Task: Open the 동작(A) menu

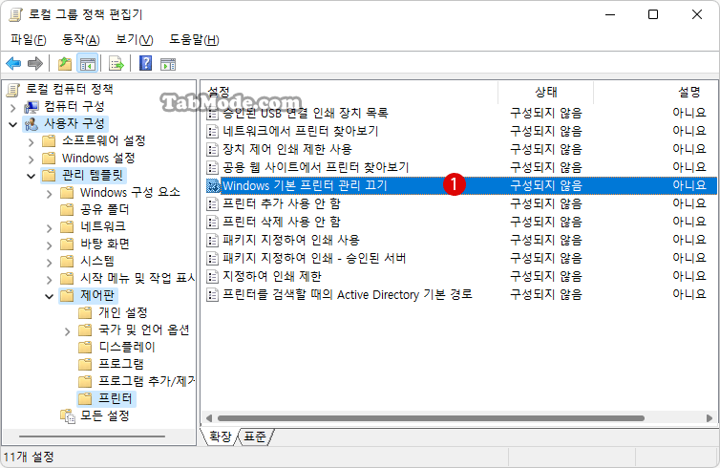Action: pyautogui.click(x=81, y=39)
